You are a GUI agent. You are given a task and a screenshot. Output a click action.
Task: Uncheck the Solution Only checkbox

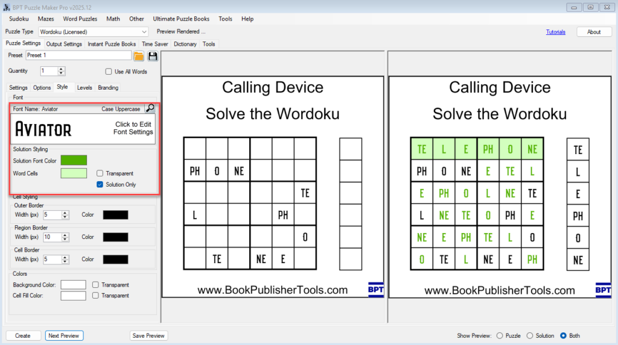100,185
